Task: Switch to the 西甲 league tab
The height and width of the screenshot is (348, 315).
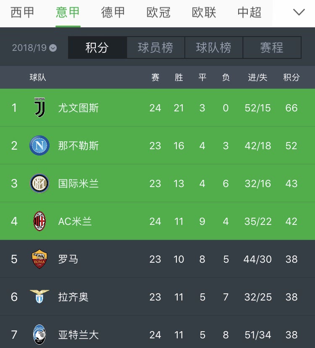Action: tap(22, 12)
